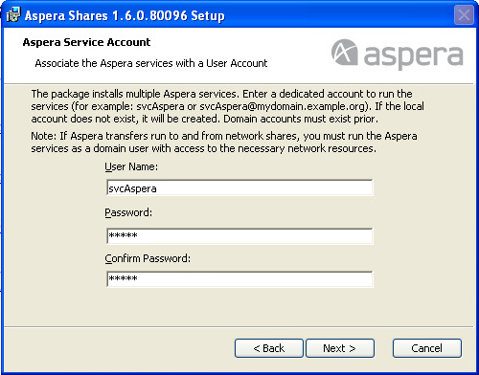
Task: Click the installer icon in title bar
Action: [13, 14]
